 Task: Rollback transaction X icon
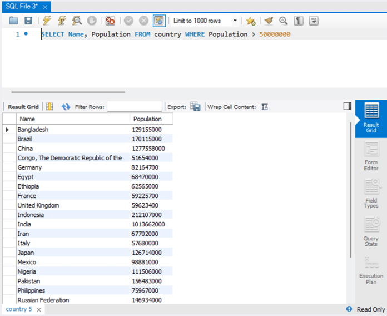click(x=143, y=21)
